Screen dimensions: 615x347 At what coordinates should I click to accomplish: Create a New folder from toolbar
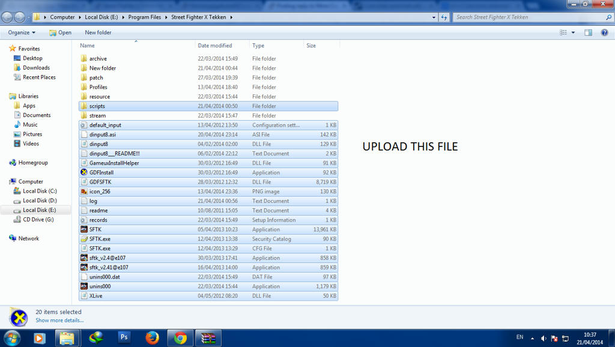(x=98, y=32)
